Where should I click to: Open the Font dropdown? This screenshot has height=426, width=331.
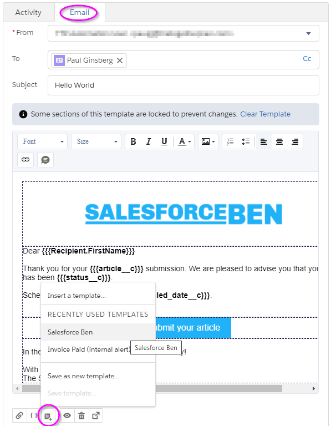pos(42,141)
